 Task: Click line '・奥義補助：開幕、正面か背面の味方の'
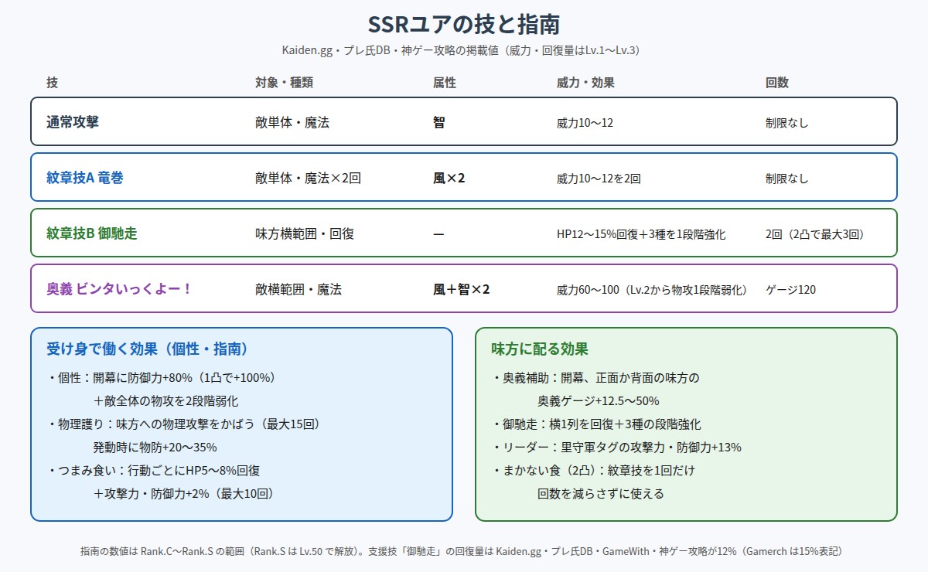click(x=595, y=378)
